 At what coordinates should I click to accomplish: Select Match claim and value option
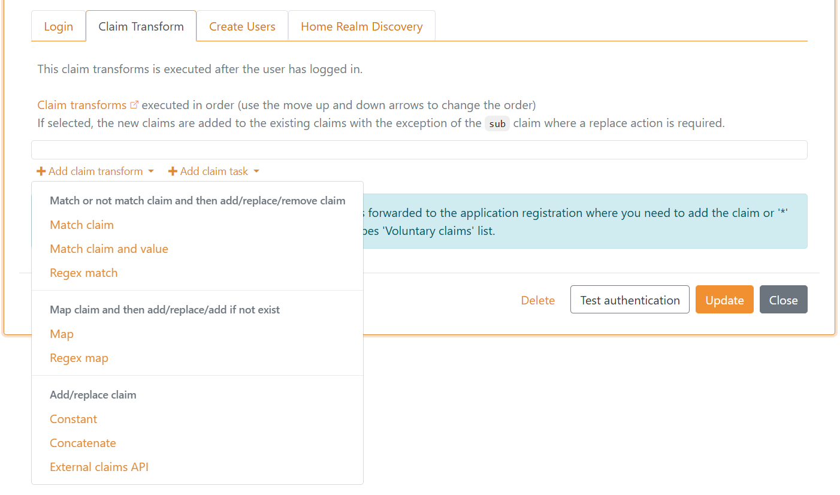pos(109,249)
